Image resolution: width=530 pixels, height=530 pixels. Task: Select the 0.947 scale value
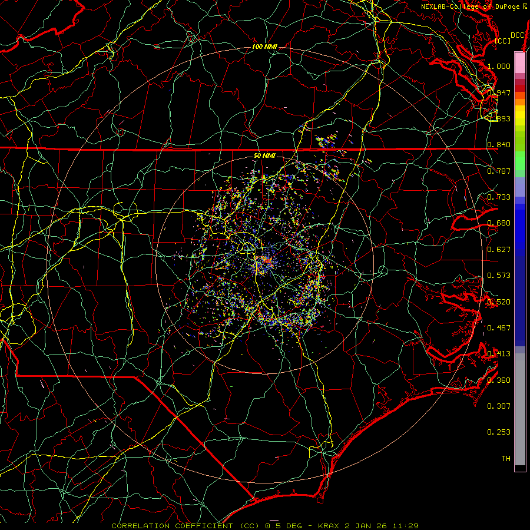(x=499, y=92)
